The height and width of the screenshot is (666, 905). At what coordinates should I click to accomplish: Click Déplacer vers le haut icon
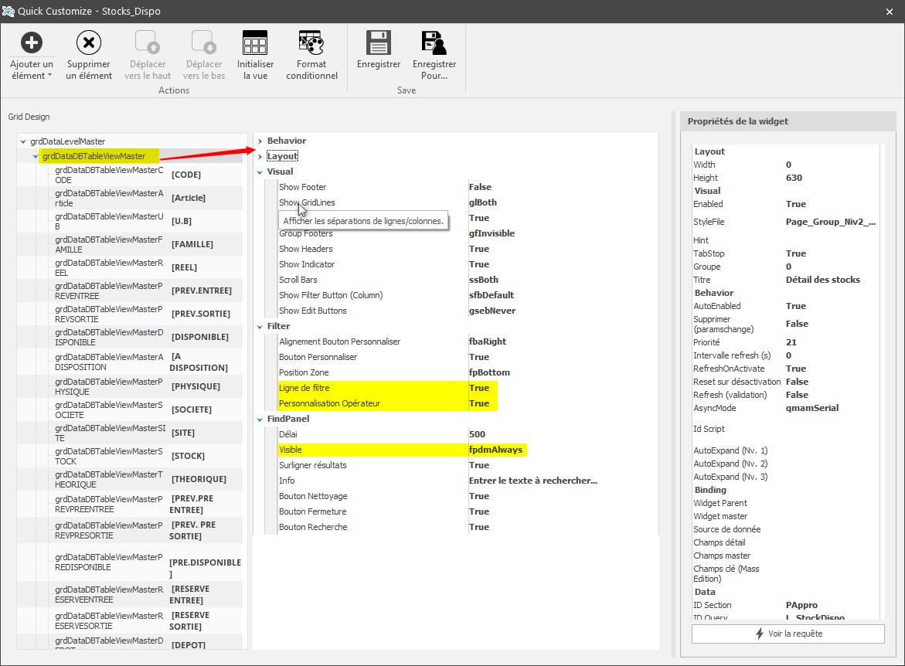[147, 42]
